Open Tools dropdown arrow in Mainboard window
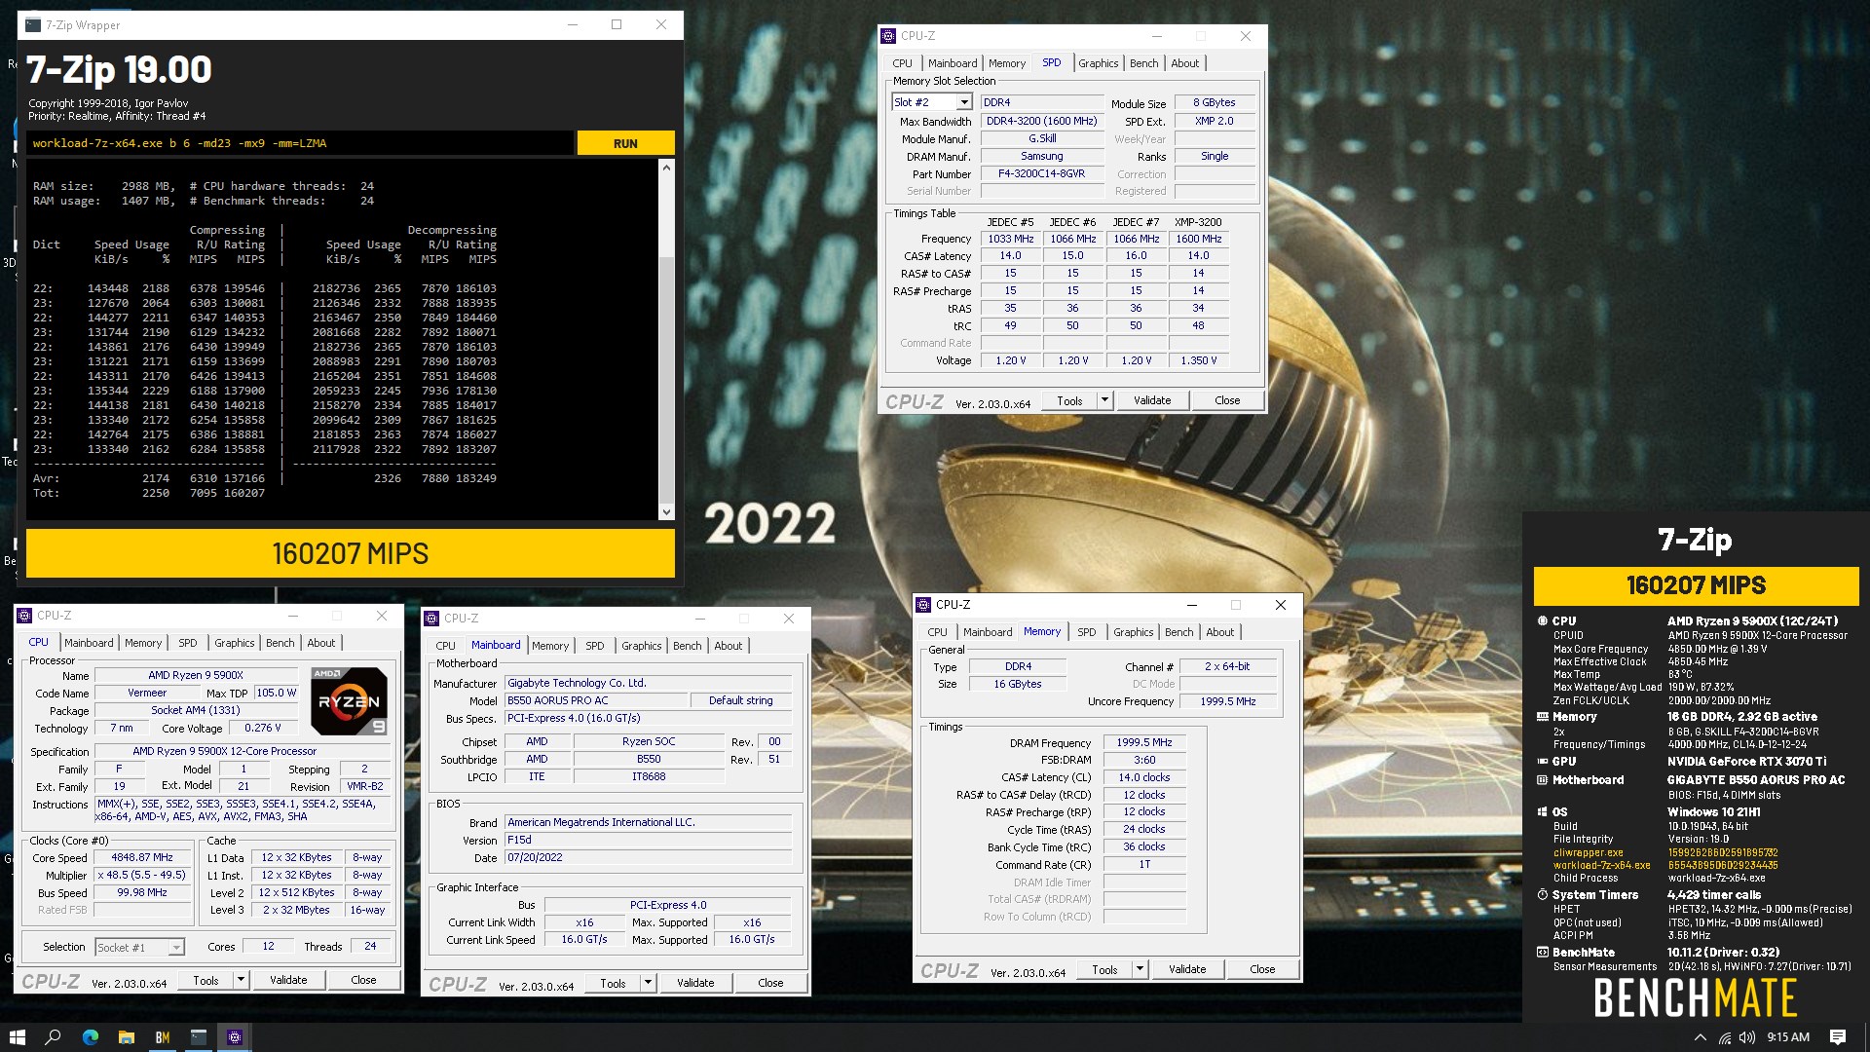 [648, 983]
